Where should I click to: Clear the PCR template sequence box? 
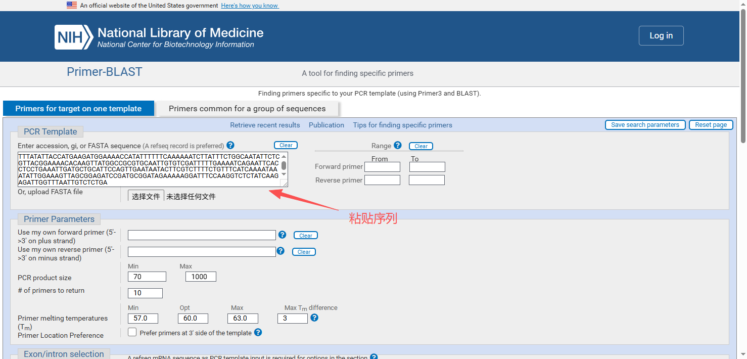[286, 145]
